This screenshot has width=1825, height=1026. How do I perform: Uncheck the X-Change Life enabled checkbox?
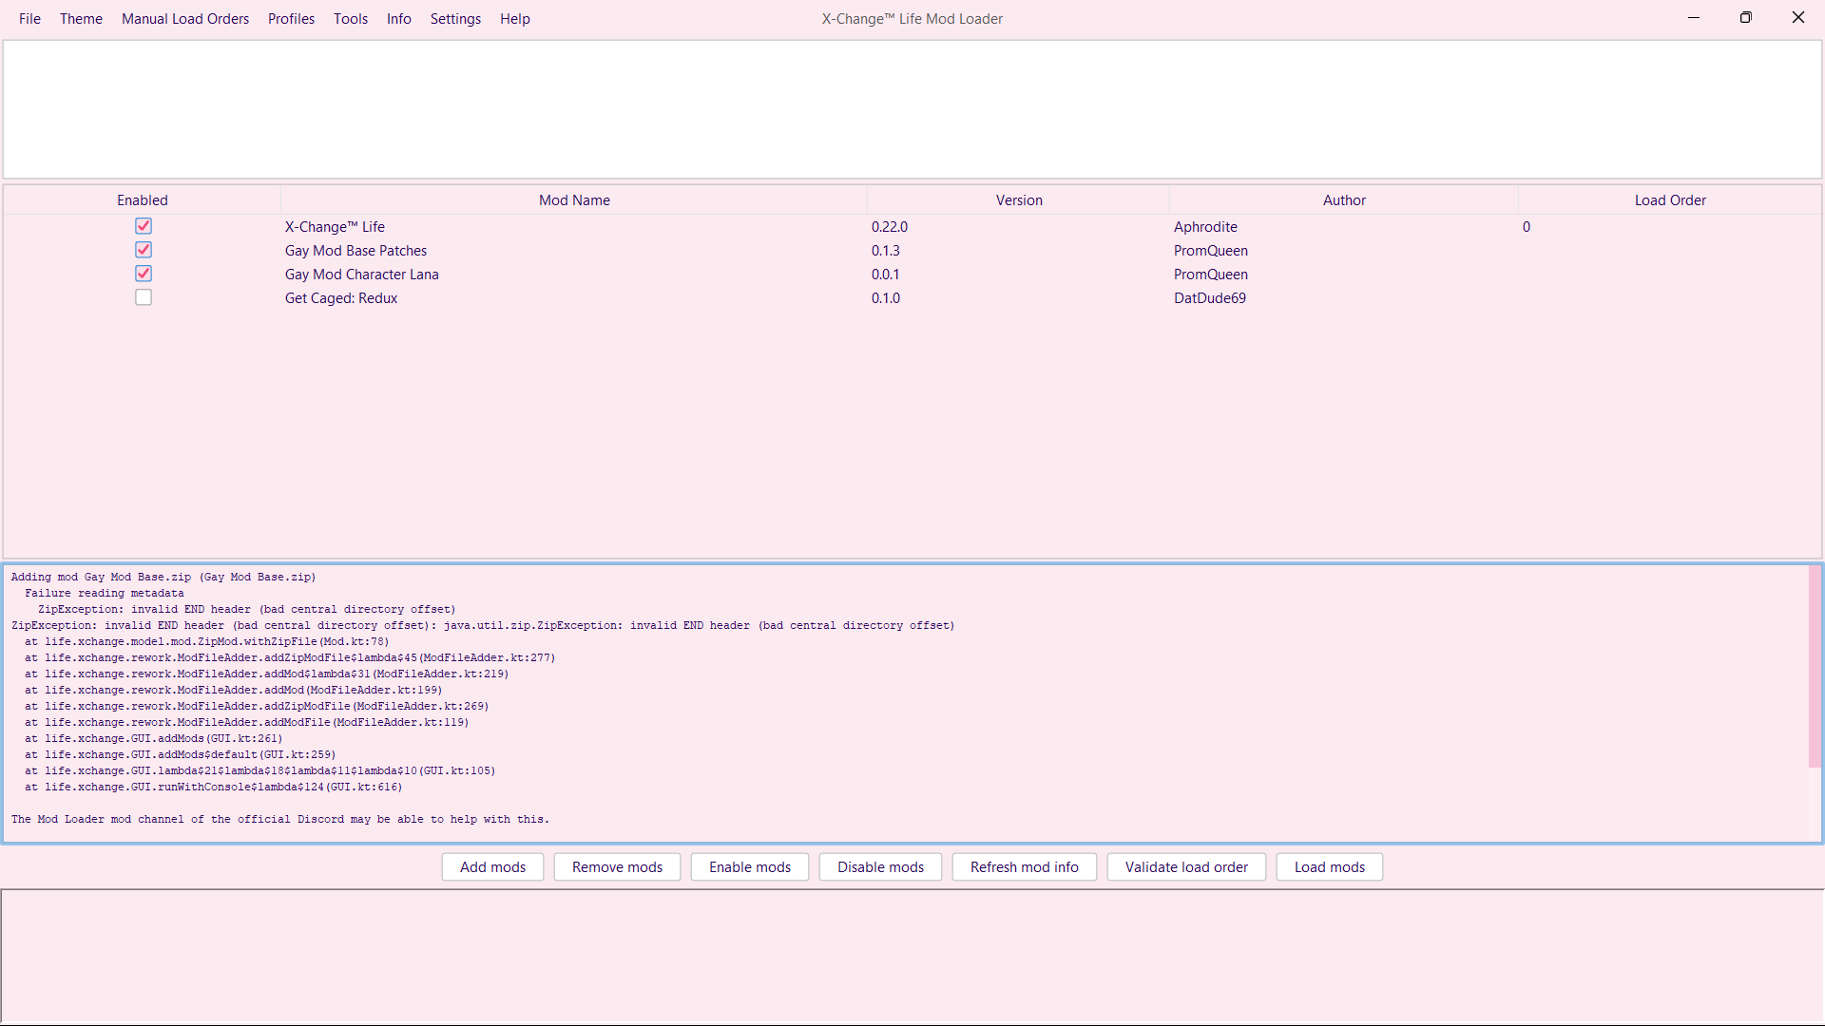[x=144, y=226]
